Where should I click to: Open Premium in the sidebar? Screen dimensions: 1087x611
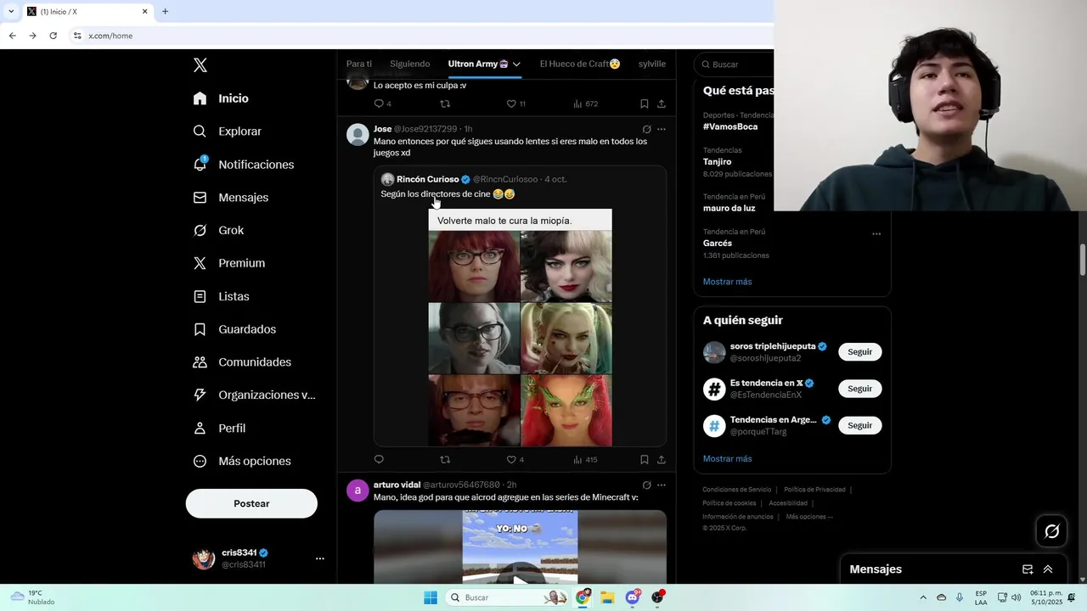[x=229, y=263]
